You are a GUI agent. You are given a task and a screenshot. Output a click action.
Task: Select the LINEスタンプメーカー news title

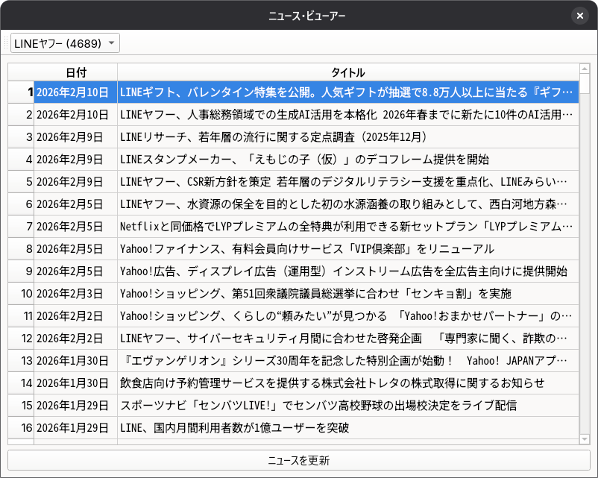click(347, 160)
